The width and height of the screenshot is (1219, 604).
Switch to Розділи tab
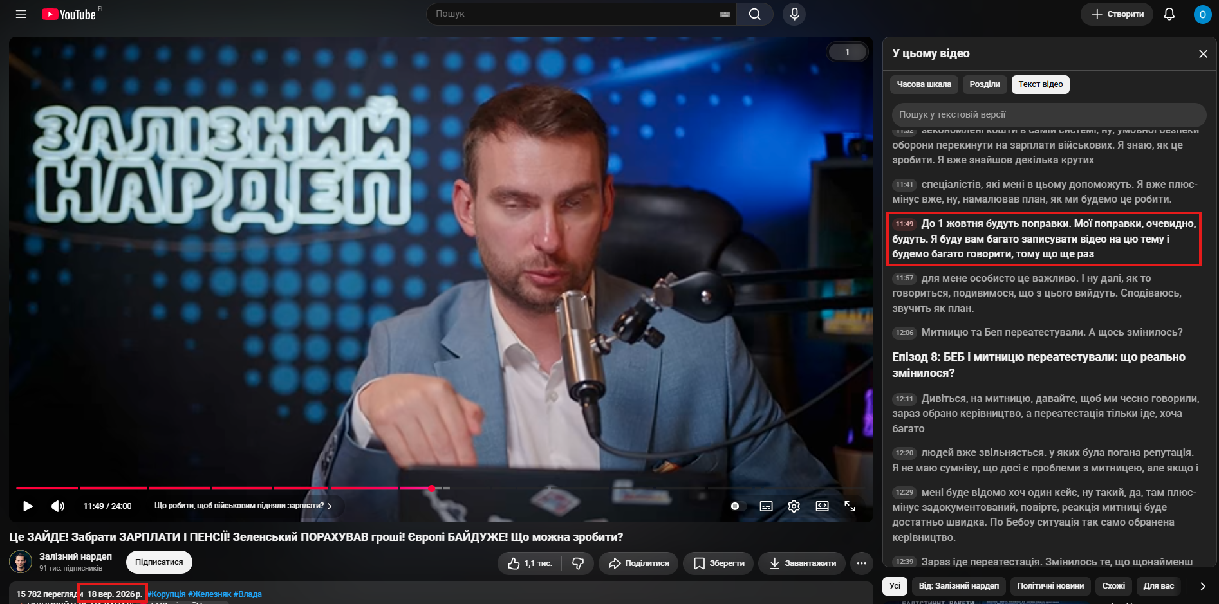click(x=985, y=84)
